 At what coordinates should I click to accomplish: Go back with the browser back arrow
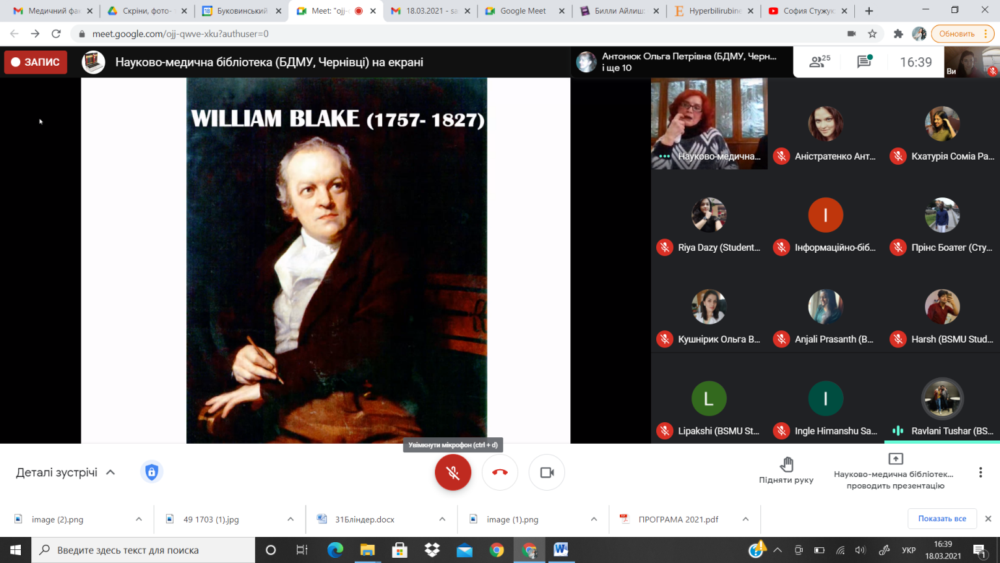tap(14, 34)
